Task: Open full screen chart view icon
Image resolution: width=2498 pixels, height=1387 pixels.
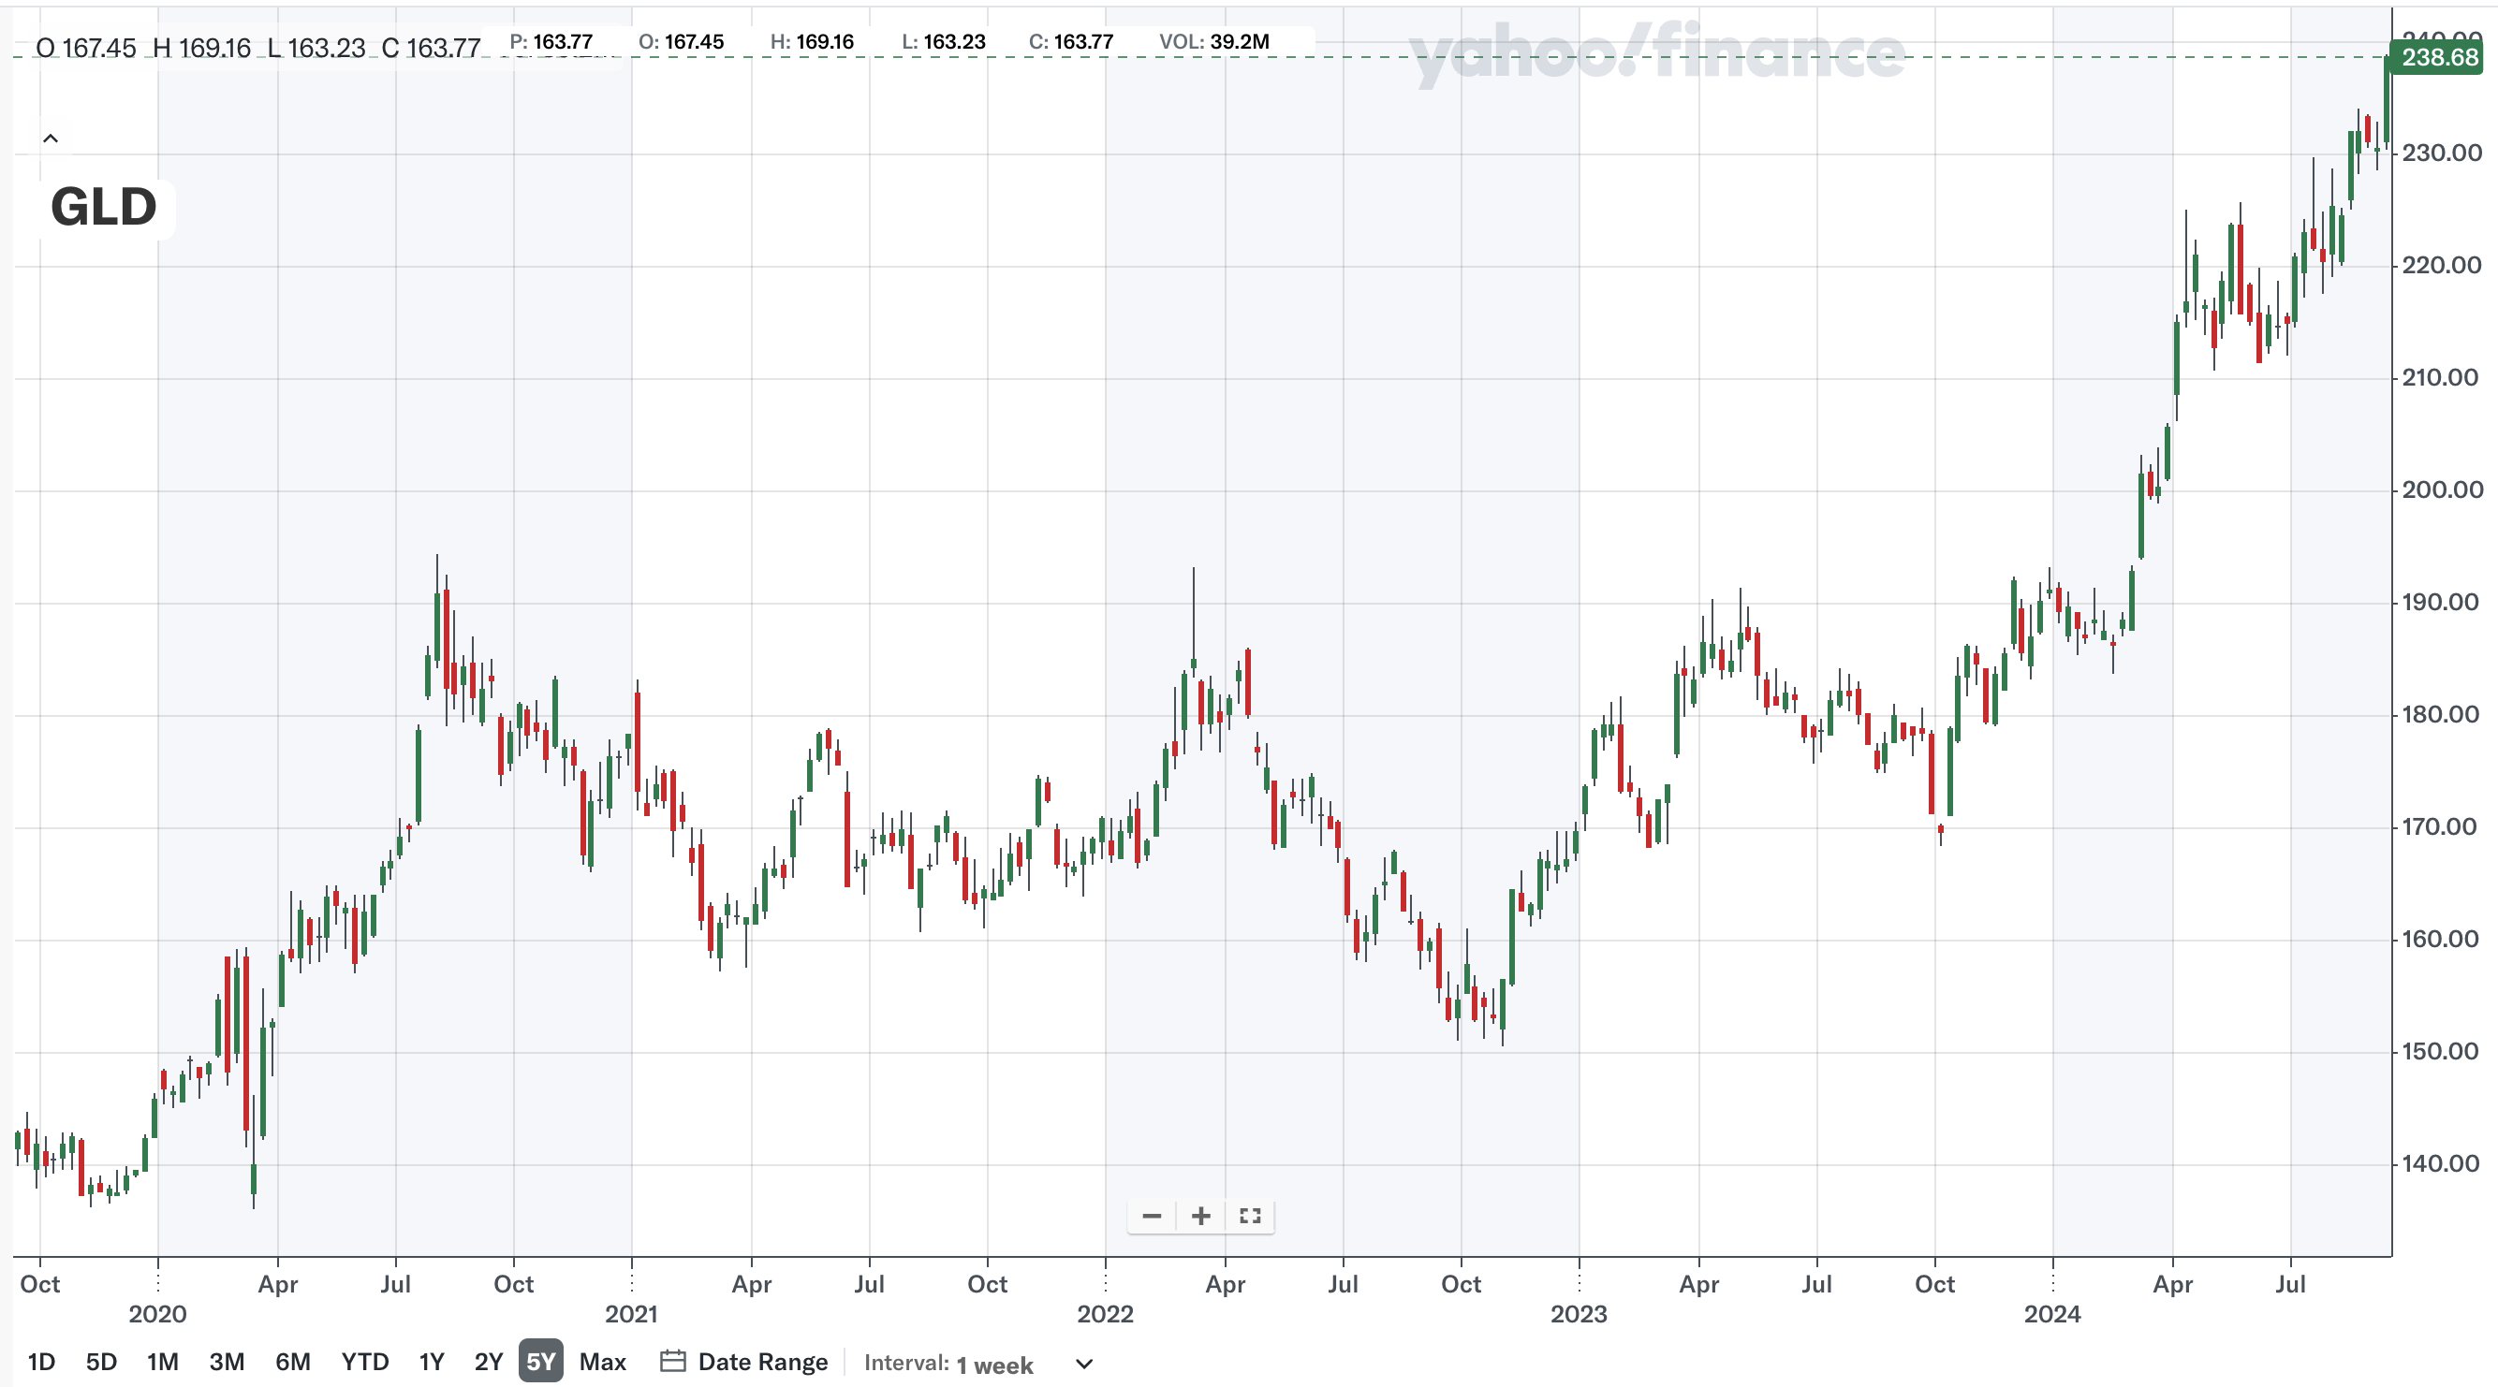Action: pos(1250,1216)
